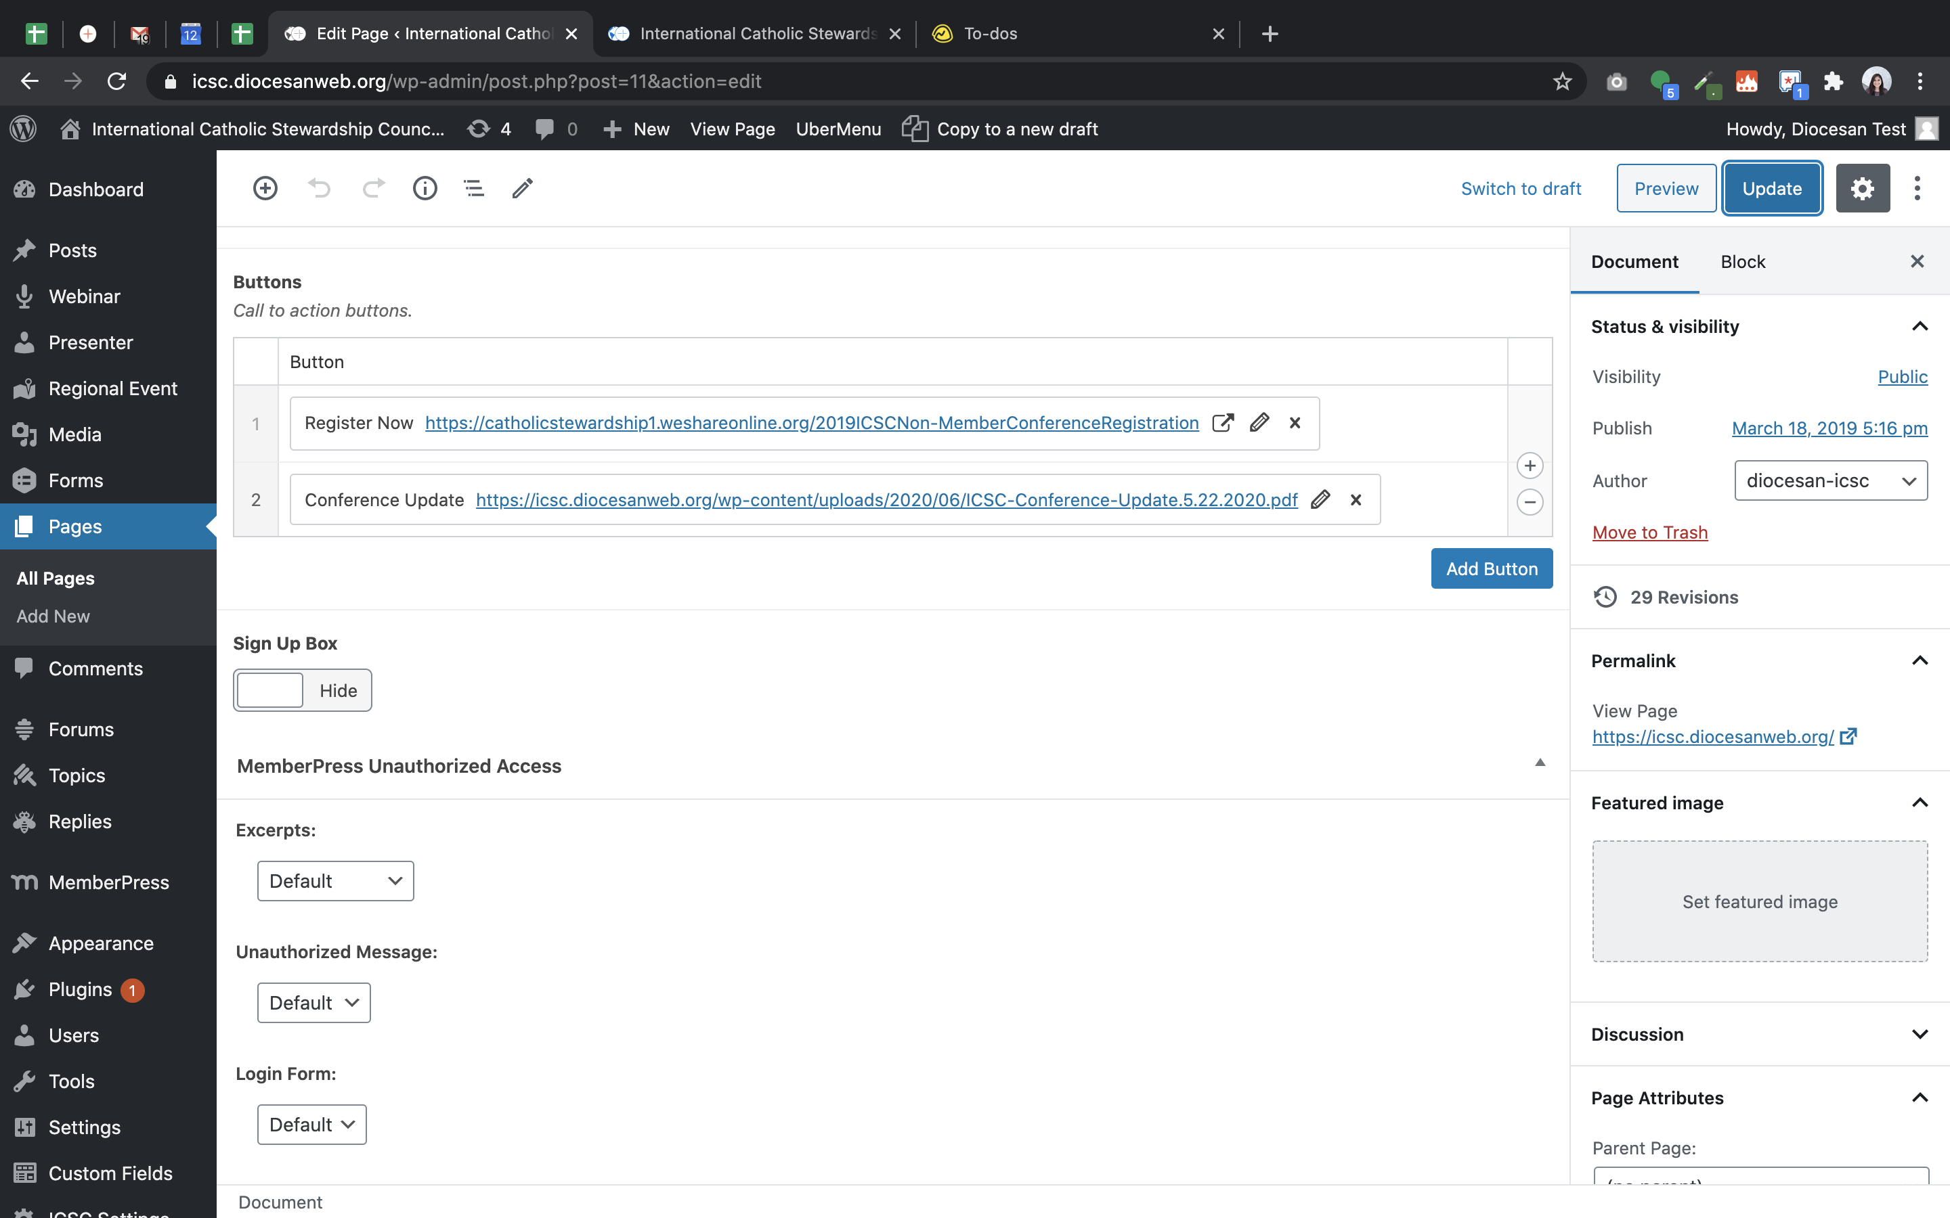Remove row with the minus circle
1950x1218 pixels.
tap(1530, 502)
